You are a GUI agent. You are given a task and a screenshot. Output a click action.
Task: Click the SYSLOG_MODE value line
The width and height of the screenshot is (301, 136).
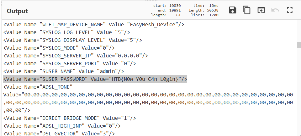tap(59, 48)
